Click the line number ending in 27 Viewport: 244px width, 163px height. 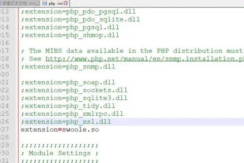pyautogui.click(x=5, y=129)
